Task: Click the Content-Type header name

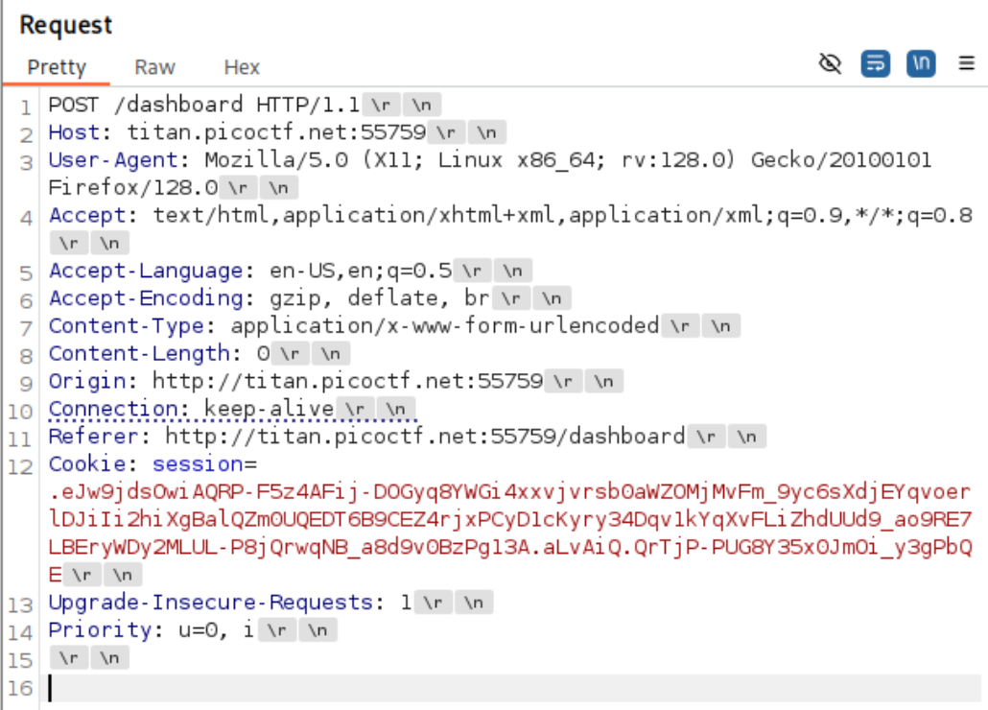Action: tap(126, 325)
